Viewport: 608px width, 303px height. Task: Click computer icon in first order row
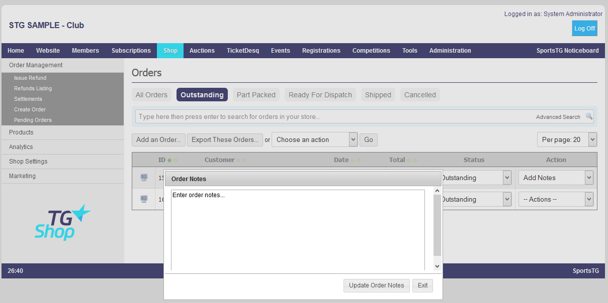(x=144, y=178)
